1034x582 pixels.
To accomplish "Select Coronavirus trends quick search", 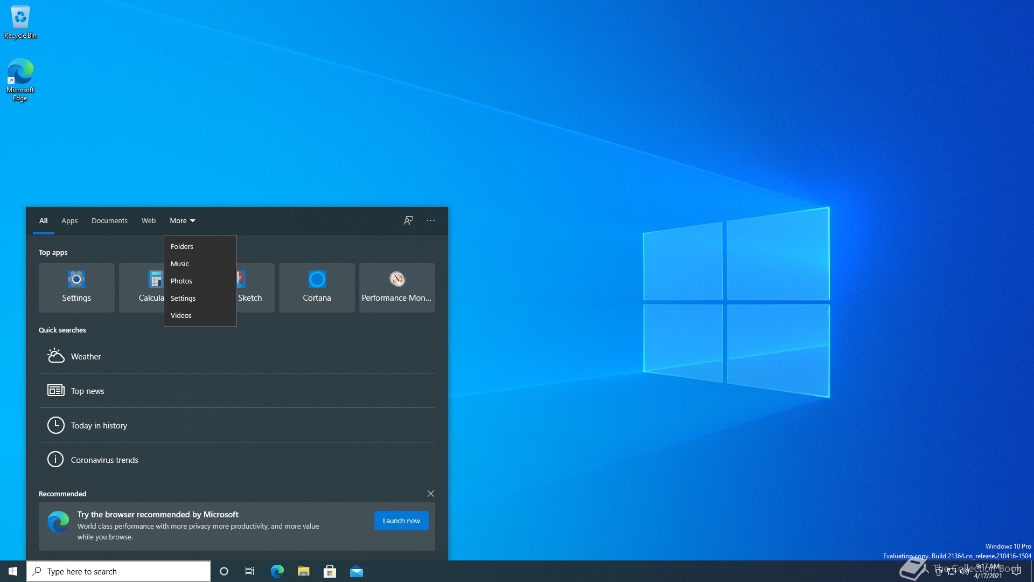I will 237,460.
